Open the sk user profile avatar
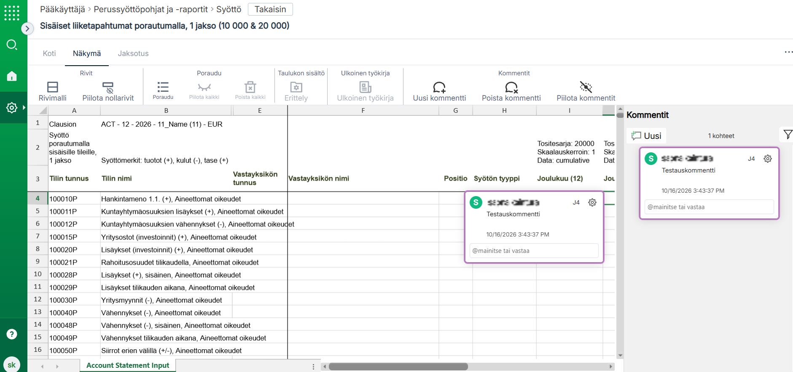Image resolution: width=793 pixels, height=372 pixels. pyautogui.click(x=12, y=364)
